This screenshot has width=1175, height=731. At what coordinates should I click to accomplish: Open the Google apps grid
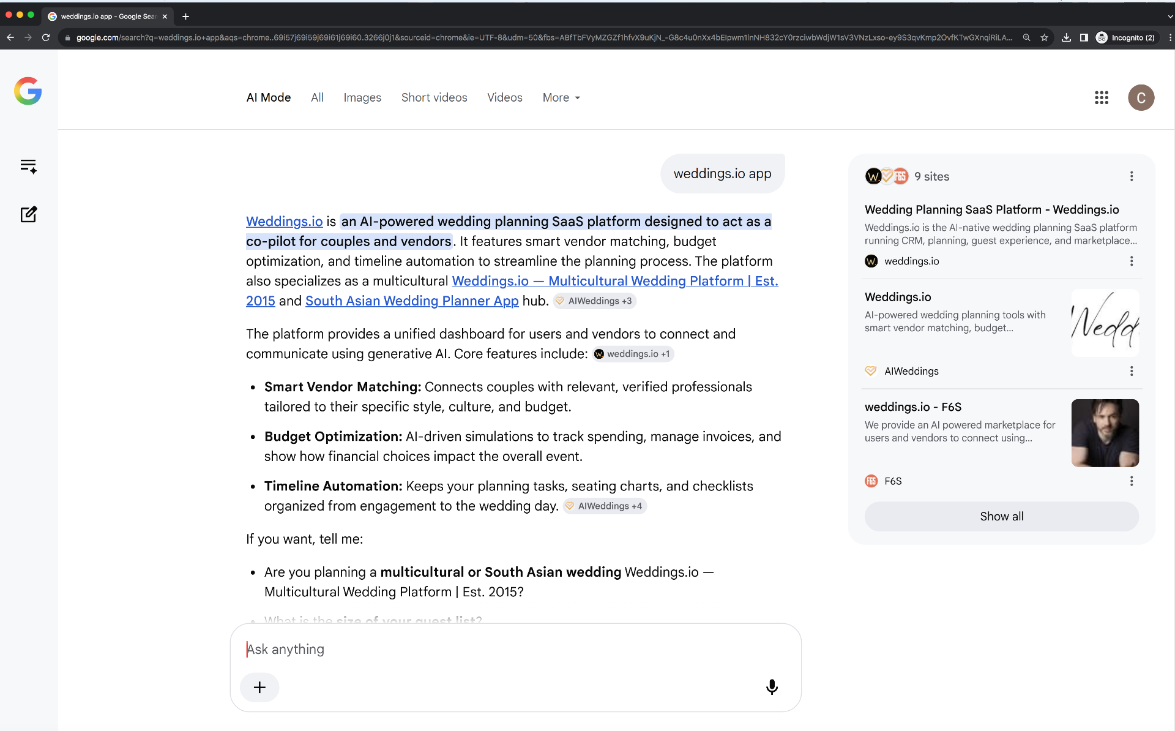coord(1102,97)
